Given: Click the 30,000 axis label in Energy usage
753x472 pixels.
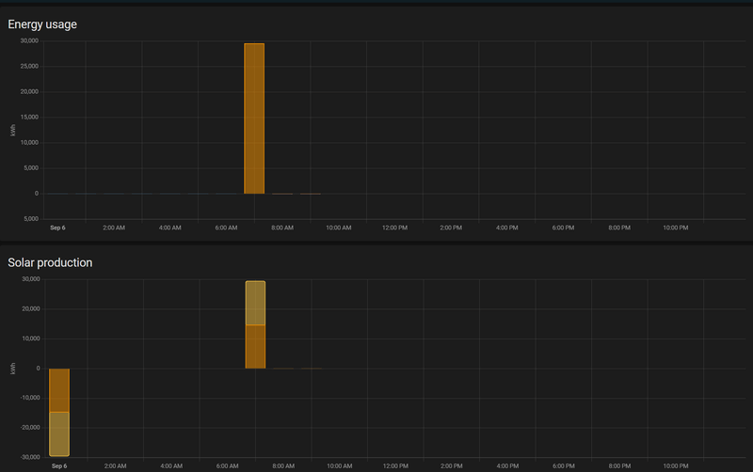Looking at the screenshot, I should tap(29, 40).
